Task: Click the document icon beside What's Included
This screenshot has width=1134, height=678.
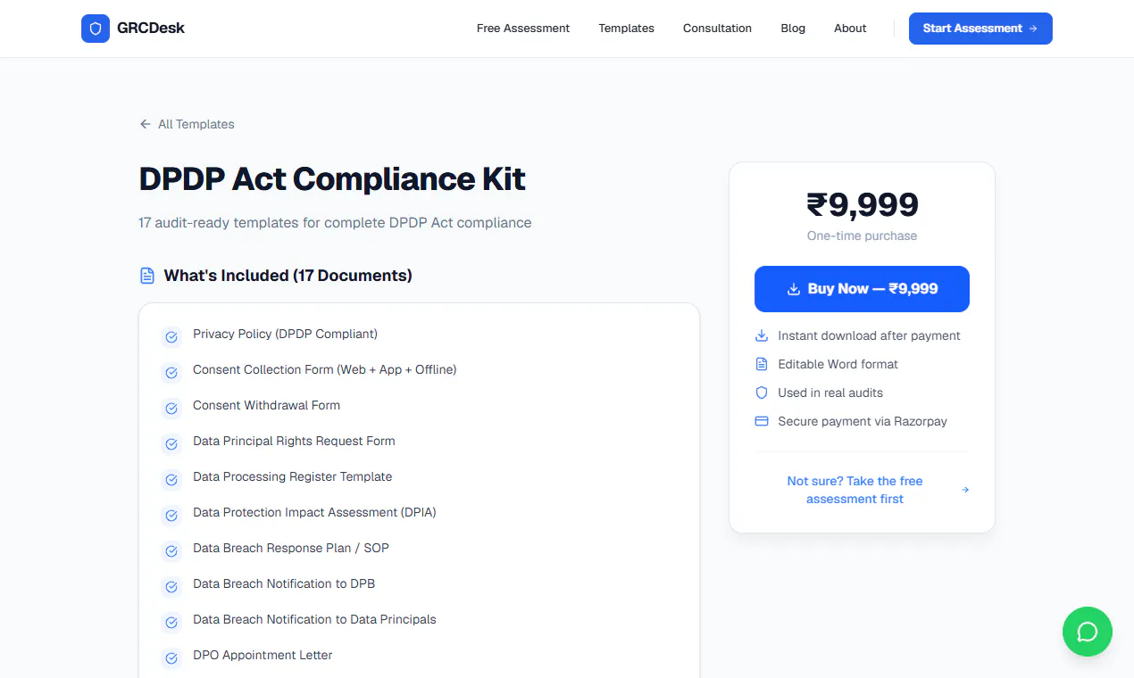Action: 147,276
